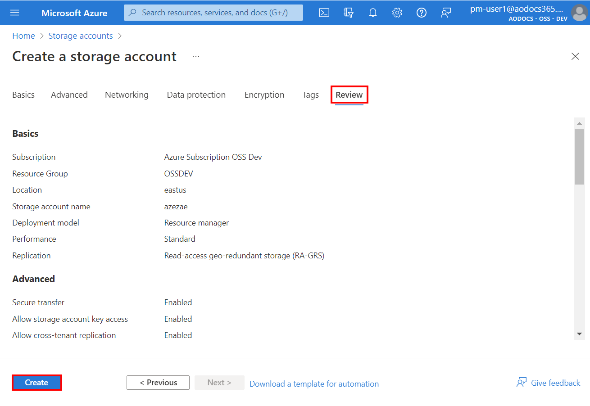Image resolution: width=590 pixels, height=406 pixels.
Task: Download a template for automation link
Action: tap(314, 384)
